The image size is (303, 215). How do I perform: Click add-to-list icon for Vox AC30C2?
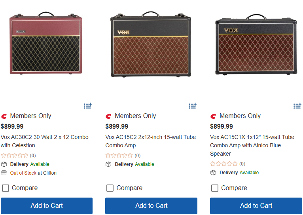(88, 106)
